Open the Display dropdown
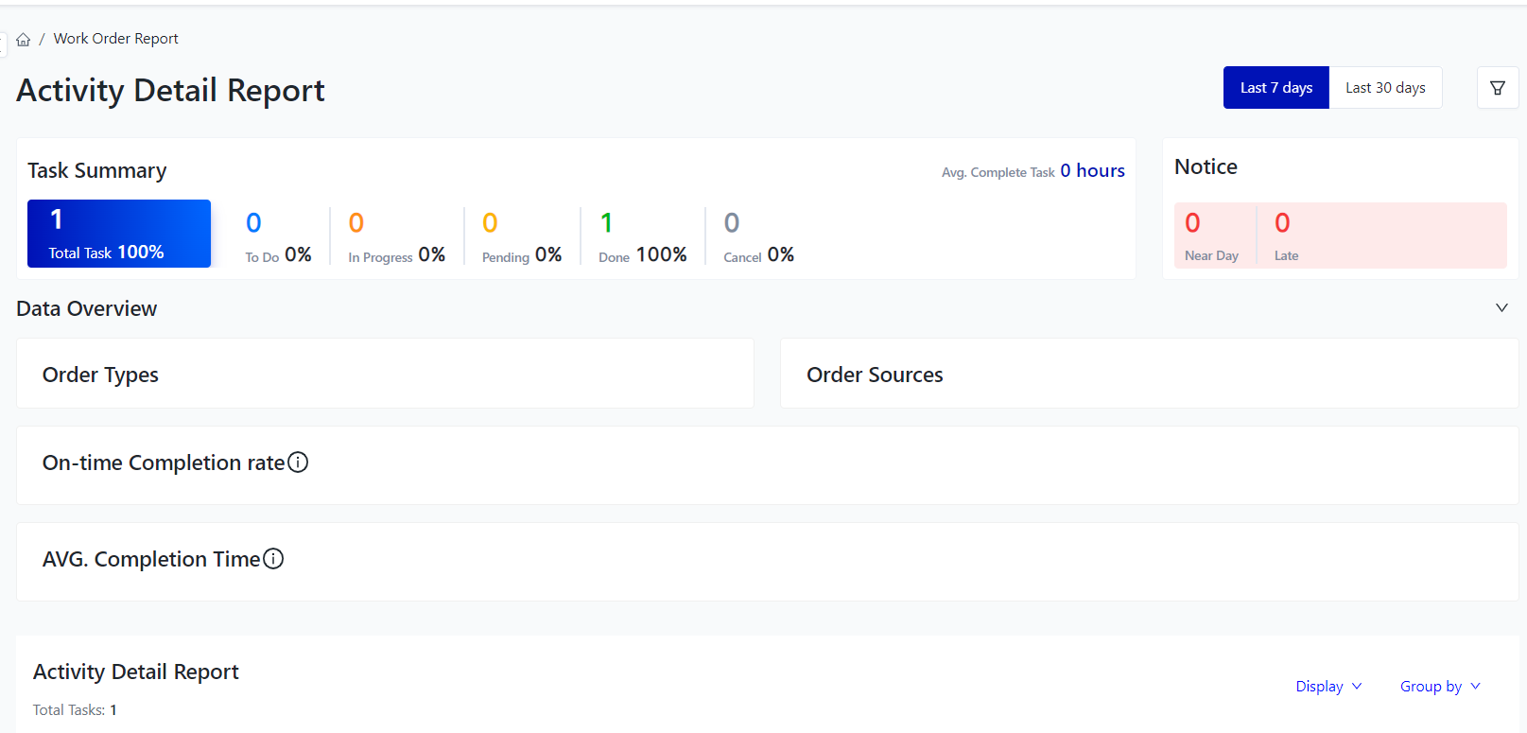Image resolution: width=1527 pixels, height=733 pixels. click(x=1327, y=687)
